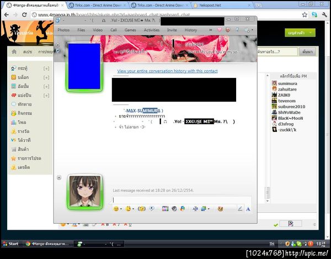The image size is (331, 259).
Task: Click the pink heart icon in the chat toolbar
Action: 220,30
